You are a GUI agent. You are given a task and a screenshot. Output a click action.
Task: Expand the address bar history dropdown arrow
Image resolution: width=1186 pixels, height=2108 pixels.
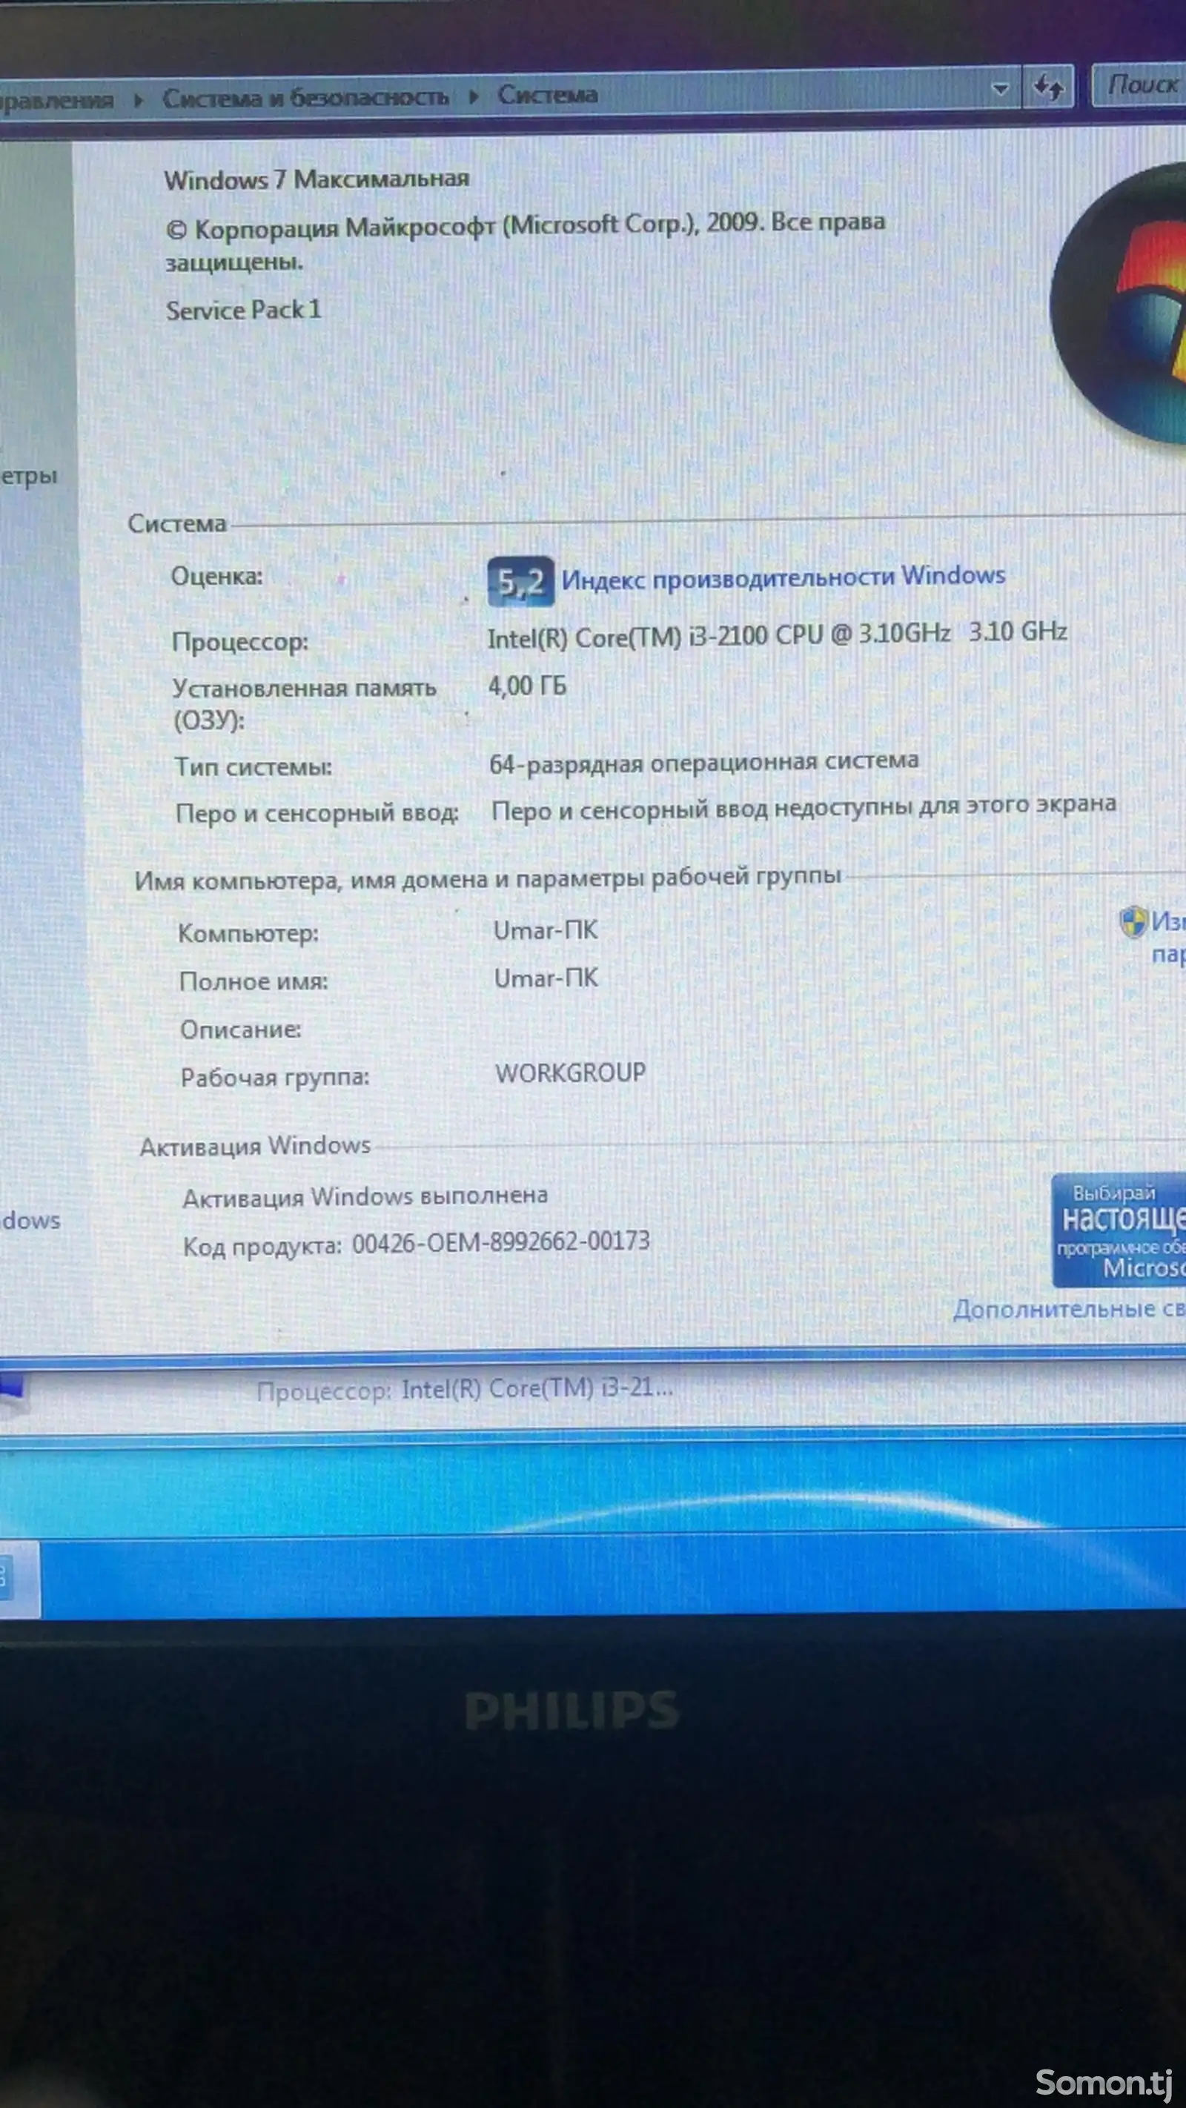click(1000, 88)
